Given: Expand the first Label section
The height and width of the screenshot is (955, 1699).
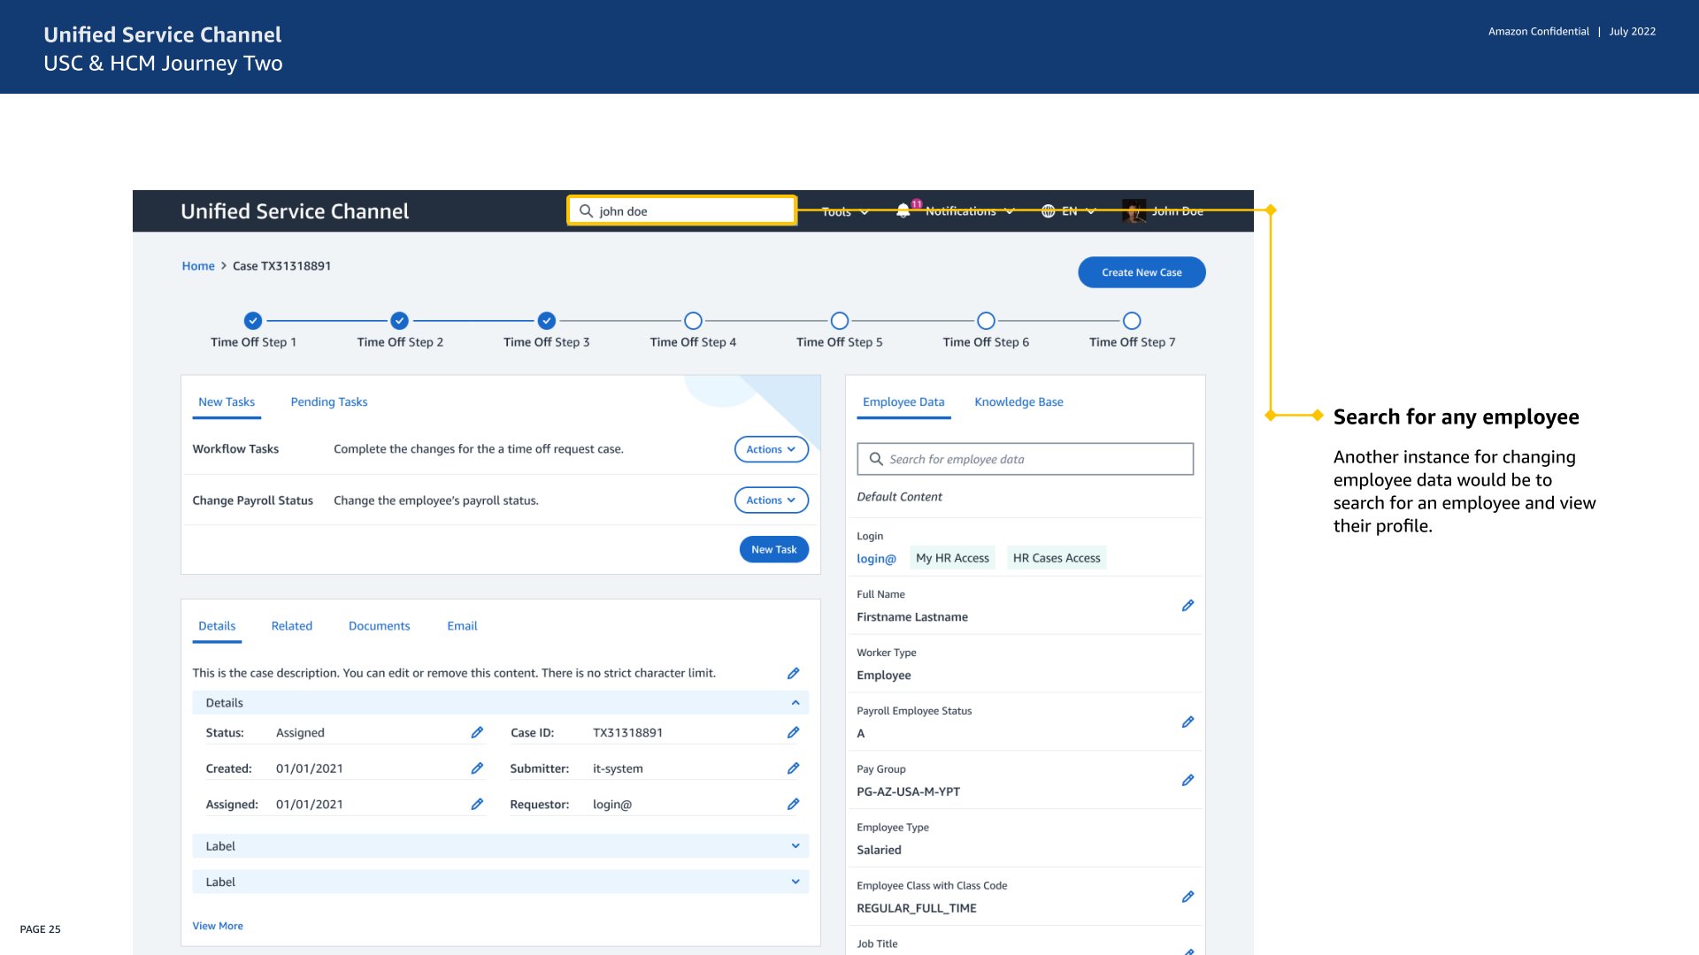Looking at the screenshot, I should point(795,846).
